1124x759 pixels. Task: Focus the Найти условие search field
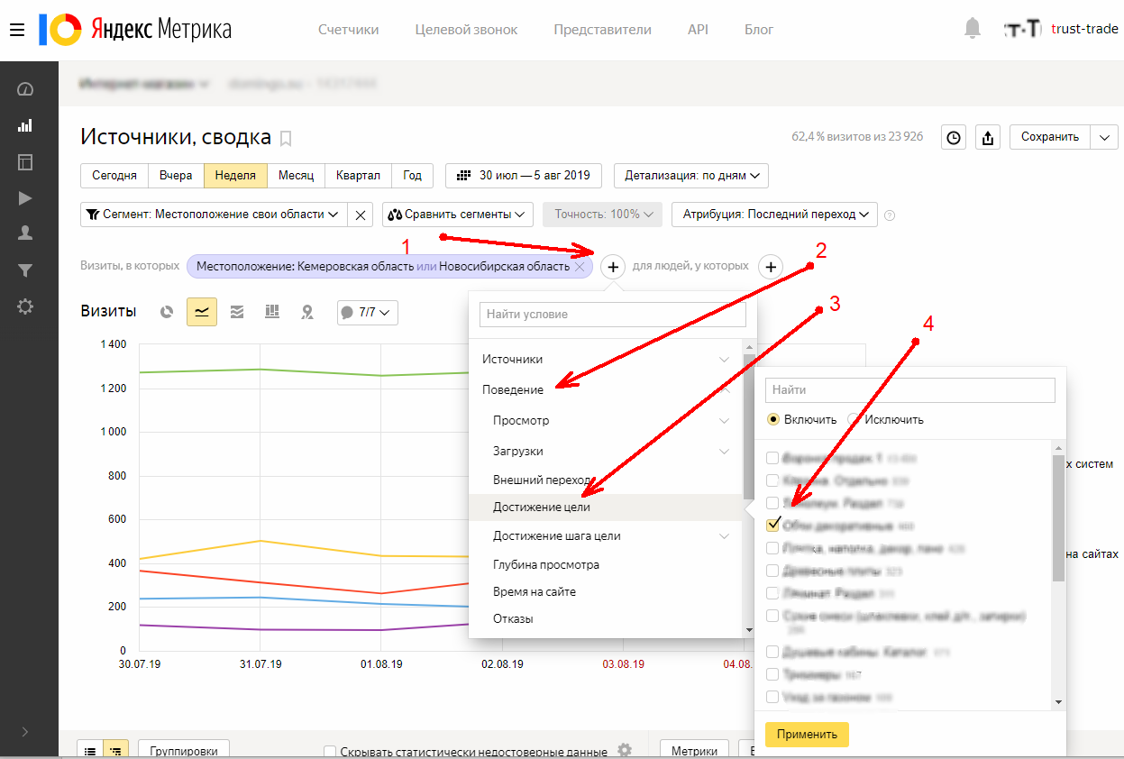(613, 315)
